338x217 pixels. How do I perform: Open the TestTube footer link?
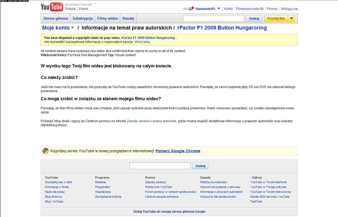pos(256,201)
